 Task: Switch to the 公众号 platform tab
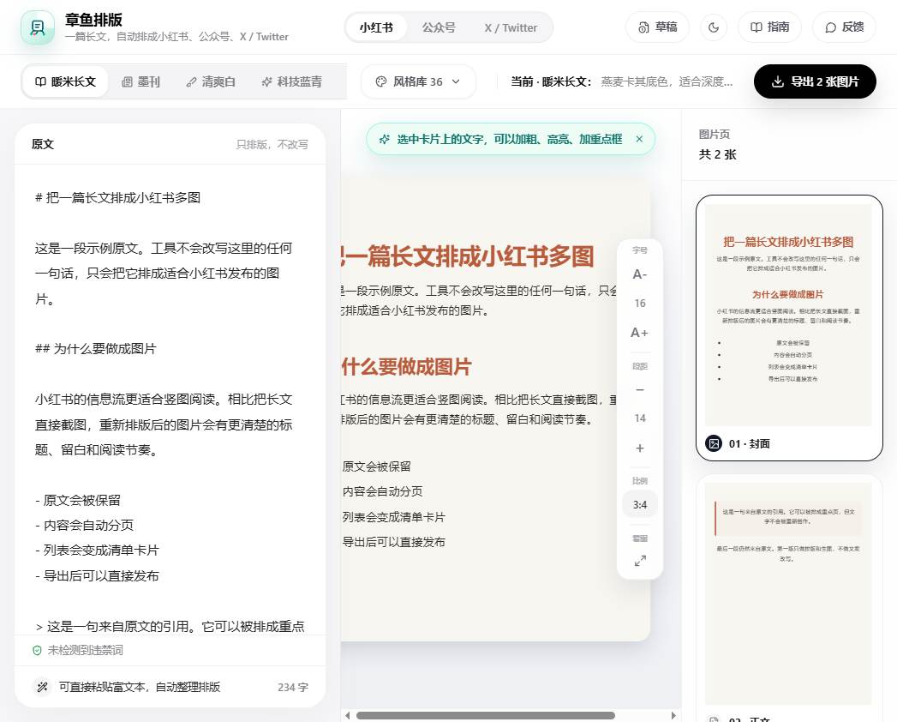pos(439,27)
